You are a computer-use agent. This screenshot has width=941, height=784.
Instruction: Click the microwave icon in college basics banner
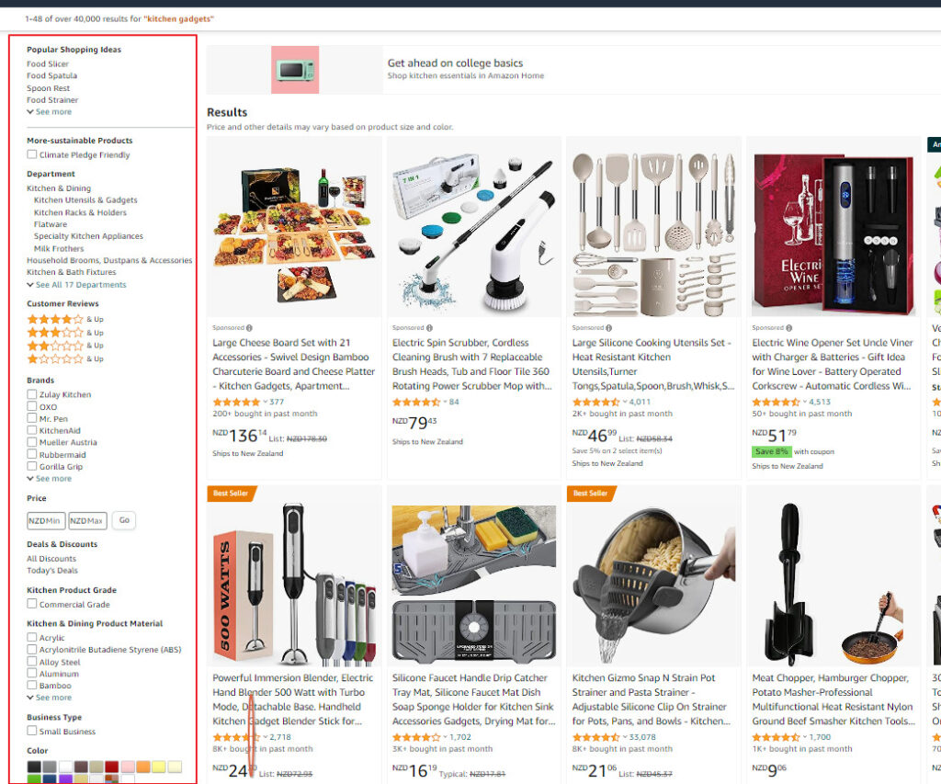(295, 70)
